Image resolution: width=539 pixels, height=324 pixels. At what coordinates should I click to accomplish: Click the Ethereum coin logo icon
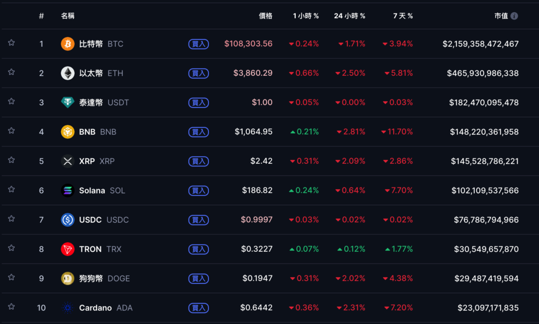[67, 73]
